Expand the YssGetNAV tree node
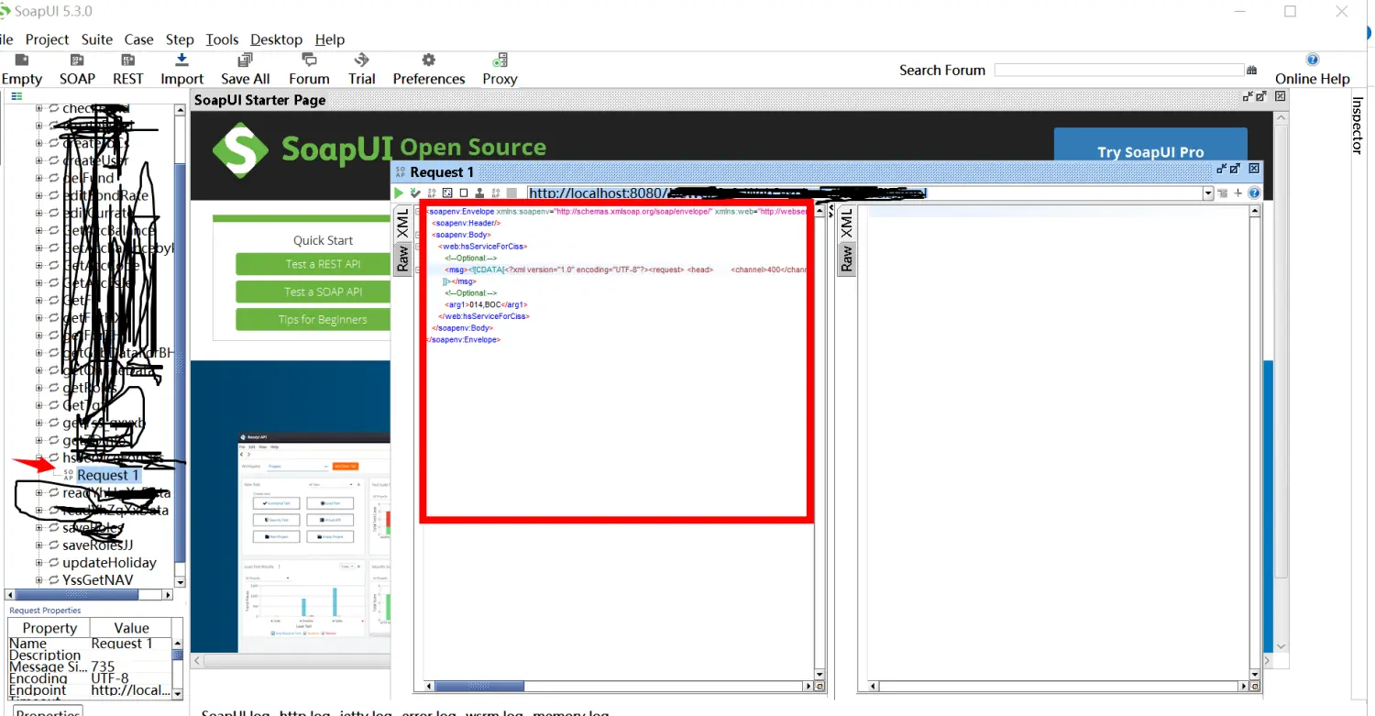 (x=38, y=579)
